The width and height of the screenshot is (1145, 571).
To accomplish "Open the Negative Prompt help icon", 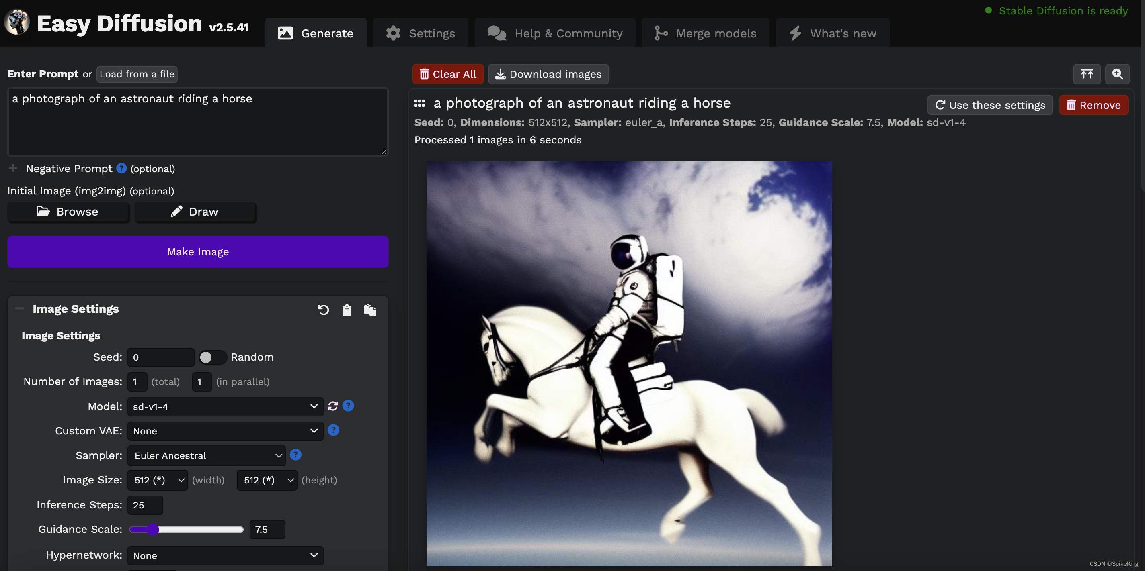I will pos(121,168).
